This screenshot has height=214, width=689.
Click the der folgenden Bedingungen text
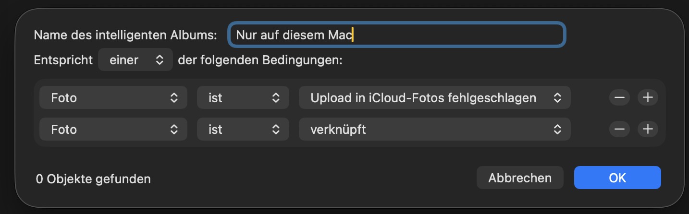click(x=260, y=60)
